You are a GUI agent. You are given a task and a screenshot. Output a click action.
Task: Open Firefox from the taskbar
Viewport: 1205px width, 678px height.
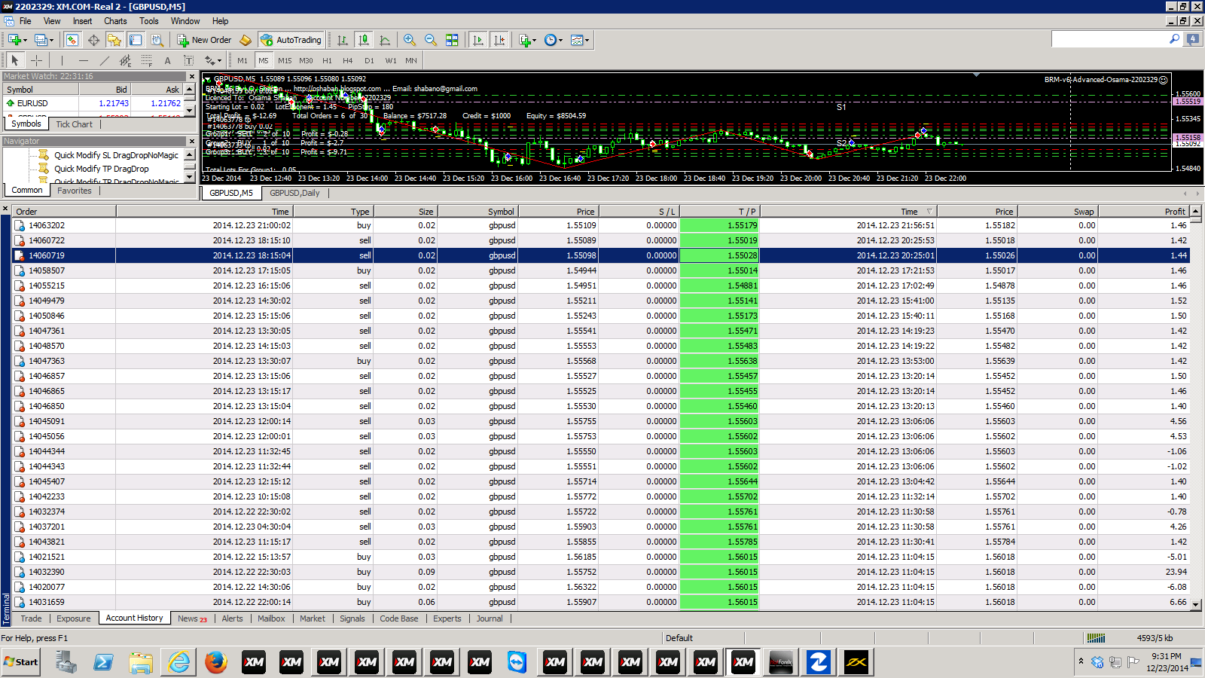point(216,662)
